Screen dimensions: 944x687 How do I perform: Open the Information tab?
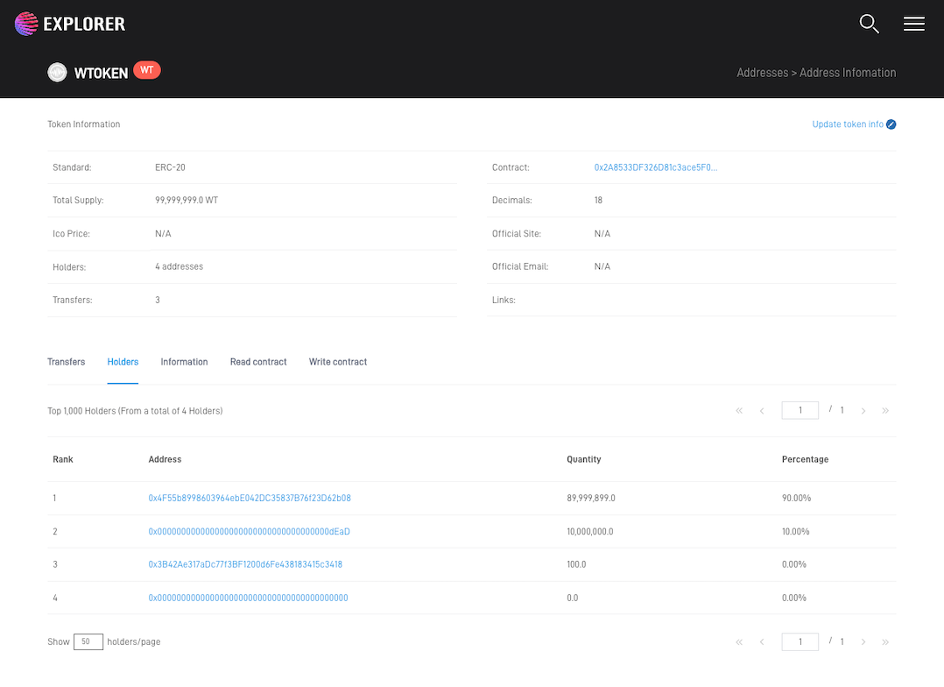click(x=184, y=362)
